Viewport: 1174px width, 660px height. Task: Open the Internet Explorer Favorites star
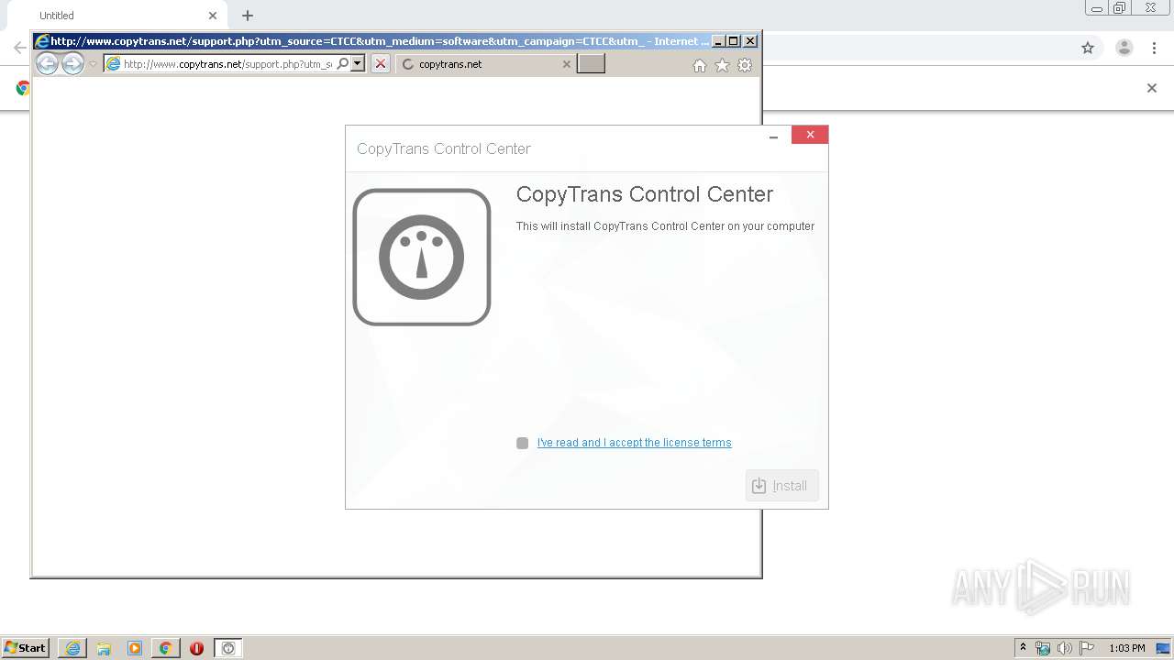(x=722, y=65)
